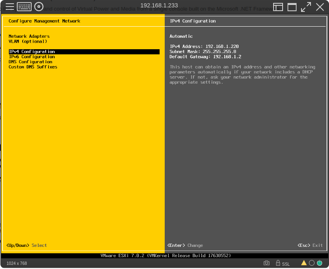Toggle the green power button icon
329x269 pixels.
(319, 263)
